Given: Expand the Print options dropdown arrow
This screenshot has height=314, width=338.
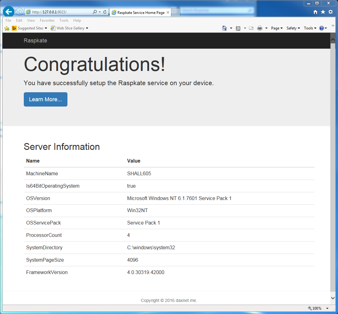Looking at the screenshot, I should 266,28.
